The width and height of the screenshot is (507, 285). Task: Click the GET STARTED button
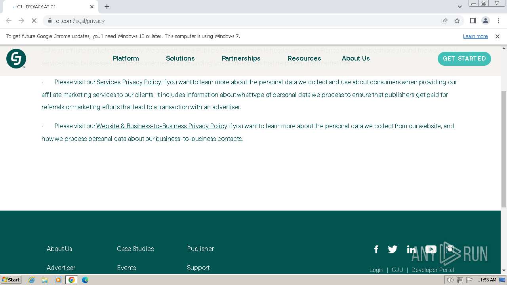[x=464, y=59]
